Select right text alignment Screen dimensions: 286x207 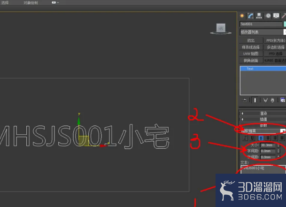click(x=275, y=138)
